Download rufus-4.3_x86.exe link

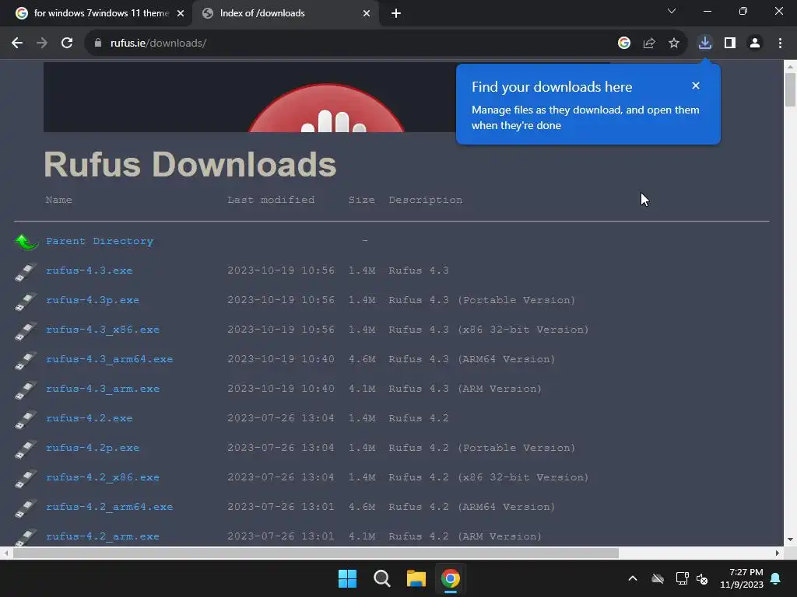(x=103, y=330)
